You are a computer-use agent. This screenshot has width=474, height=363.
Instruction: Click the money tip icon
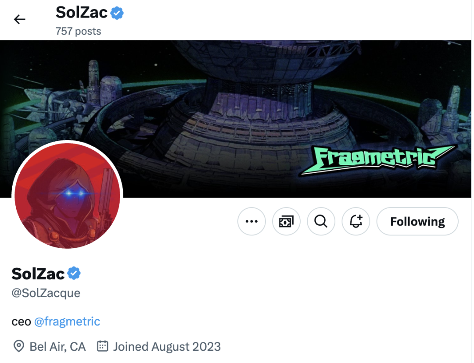pos(286,221)
